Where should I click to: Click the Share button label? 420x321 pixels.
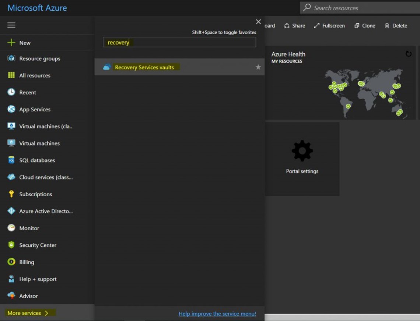299,26
